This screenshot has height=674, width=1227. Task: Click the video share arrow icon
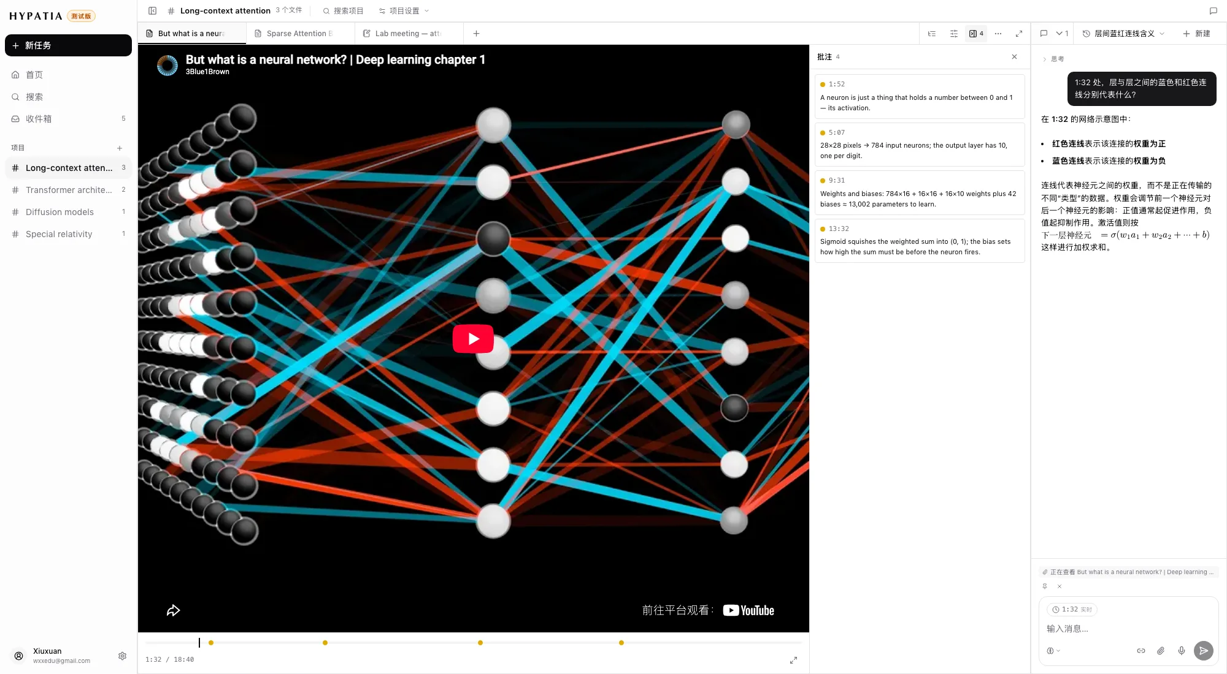[174, 610]
